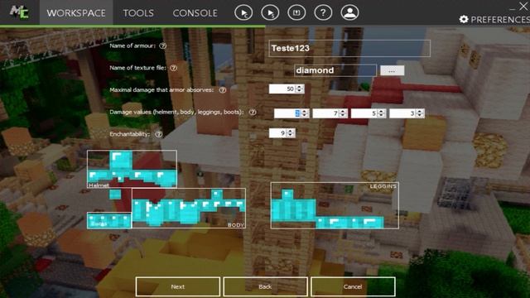Image resolution: width=530 pixels, height=298 pixels.
Task: Click the 'Name of armour:' label
Action: click(132, 46)
